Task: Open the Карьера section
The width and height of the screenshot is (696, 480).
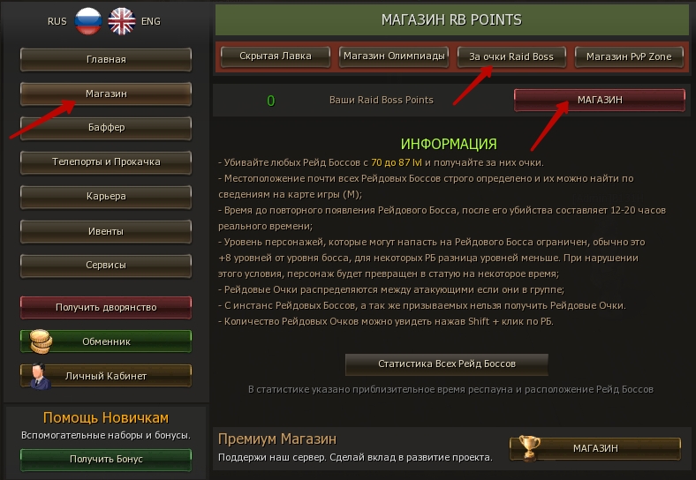Action: pyautogui.click(x=106, y=197)
